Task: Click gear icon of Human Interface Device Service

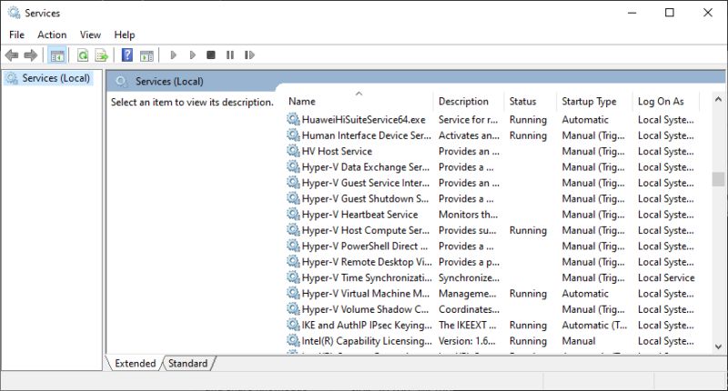Action: pos(293,135)
